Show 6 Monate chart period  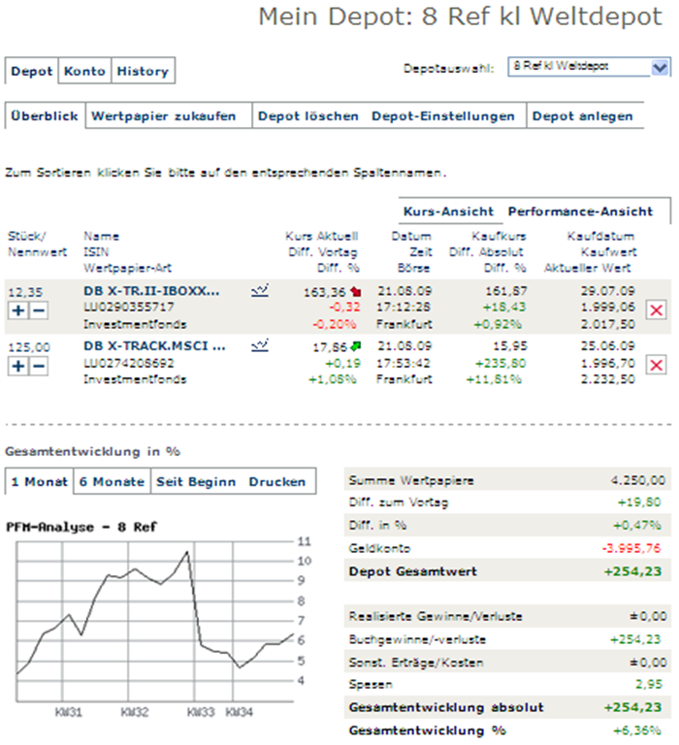coord(112,481)
